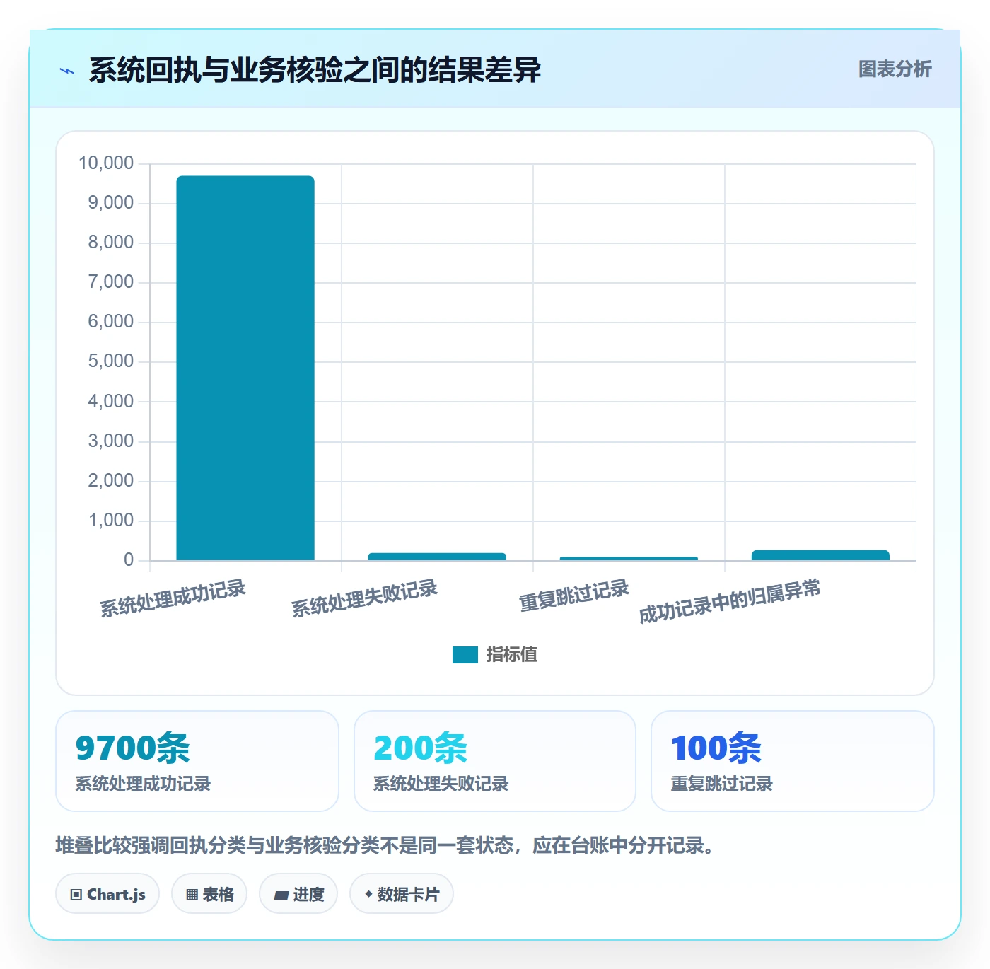The image size is (990, 969).
Task: Select the 重复跳过记录 bar in the chart
Action: [629, 559]
